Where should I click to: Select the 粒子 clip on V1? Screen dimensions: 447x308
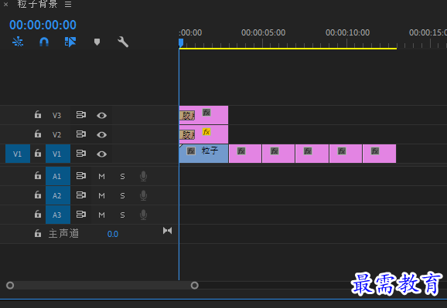(x=203, y=154)
